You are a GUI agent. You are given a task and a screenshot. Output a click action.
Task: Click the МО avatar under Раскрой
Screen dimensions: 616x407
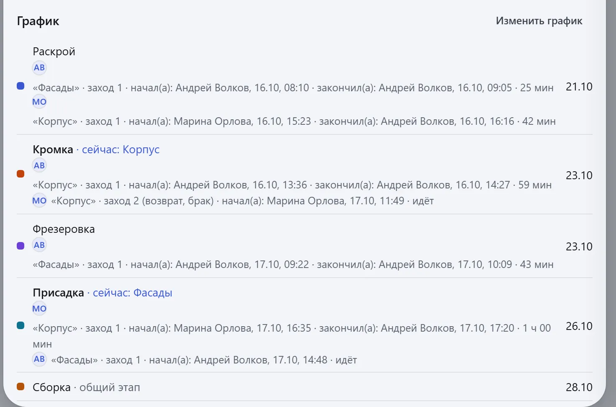tap(39, 102)
